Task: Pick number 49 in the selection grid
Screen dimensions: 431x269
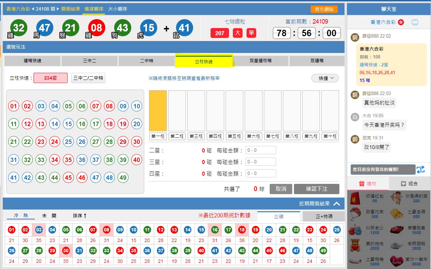Action: coord(123,177)
